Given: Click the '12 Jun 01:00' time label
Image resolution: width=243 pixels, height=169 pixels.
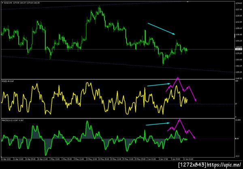Looking at the screenshot, I should tap(188, 159).
